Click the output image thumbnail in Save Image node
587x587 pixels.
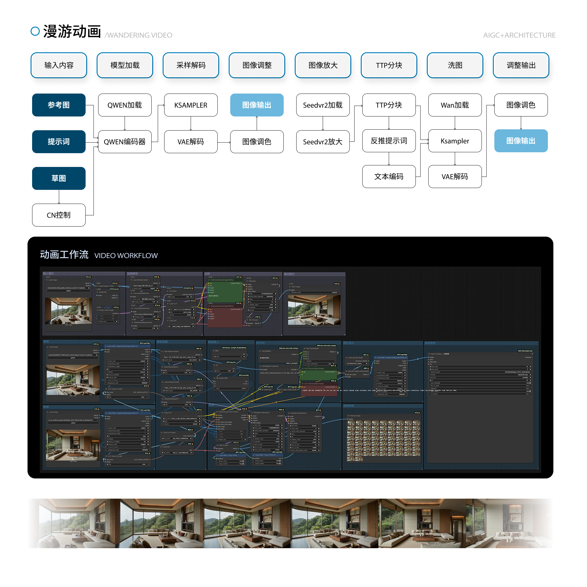(x=314, y=310)
